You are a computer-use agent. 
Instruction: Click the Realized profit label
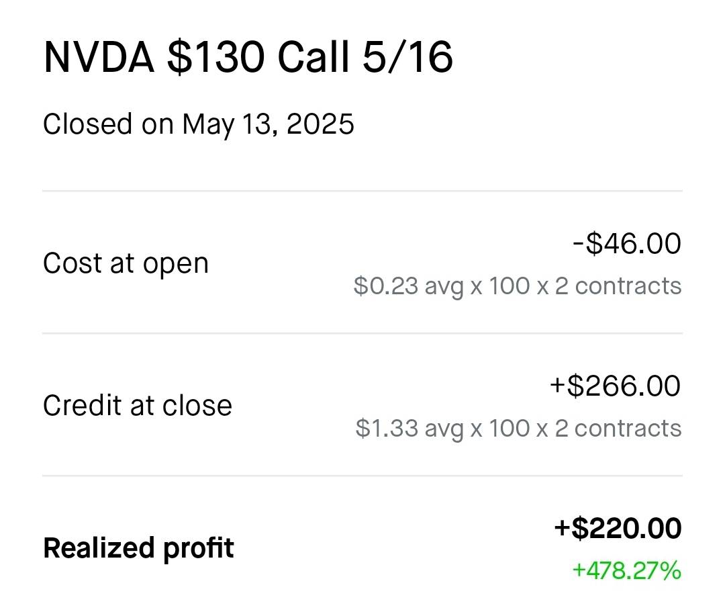coord(138,547)
